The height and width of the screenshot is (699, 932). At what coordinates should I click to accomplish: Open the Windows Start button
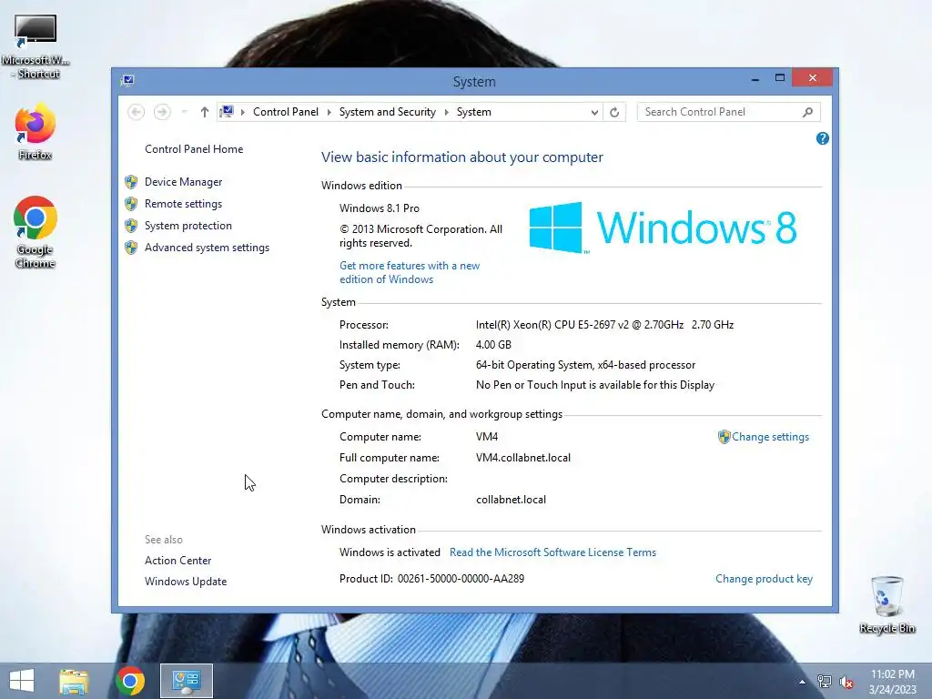22,681
